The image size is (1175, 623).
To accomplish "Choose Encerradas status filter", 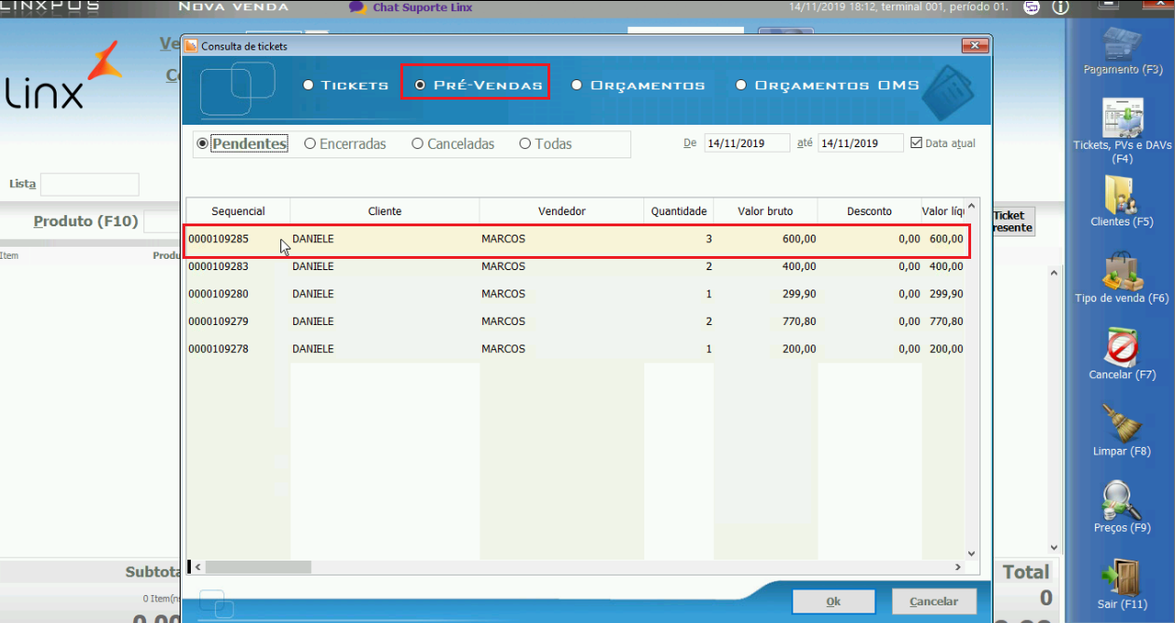I will point(345,144).
